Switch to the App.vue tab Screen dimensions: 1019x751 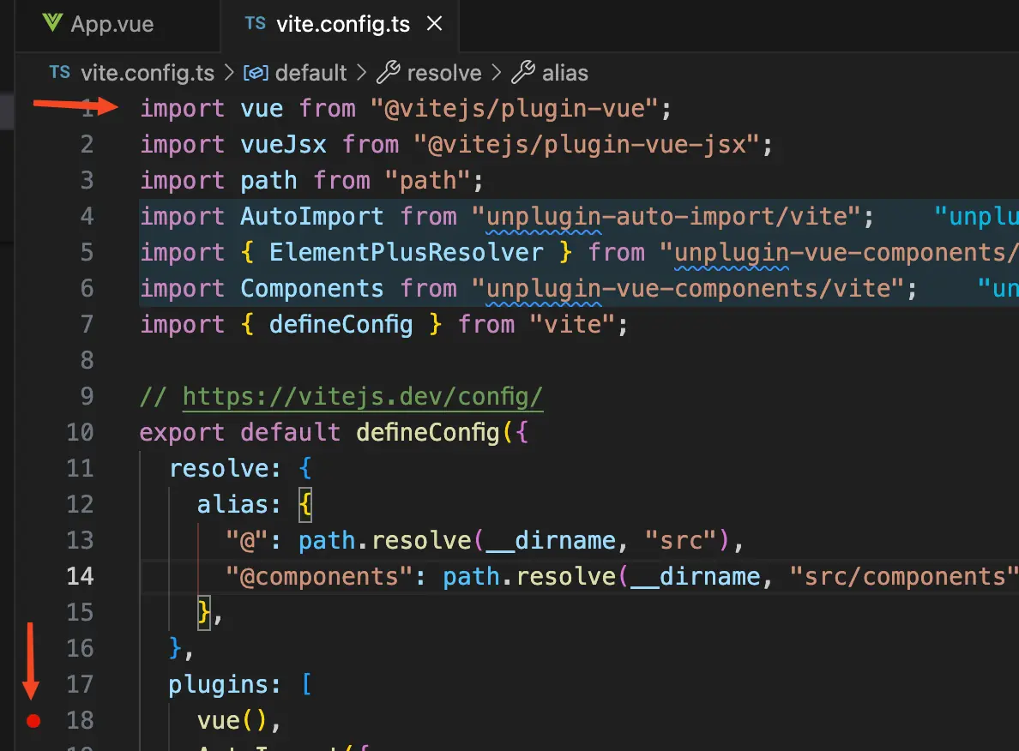coord(112,24)
